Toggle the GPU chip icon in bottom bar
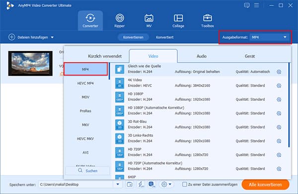This screenshot has height=194, width=298. point(151,184)
